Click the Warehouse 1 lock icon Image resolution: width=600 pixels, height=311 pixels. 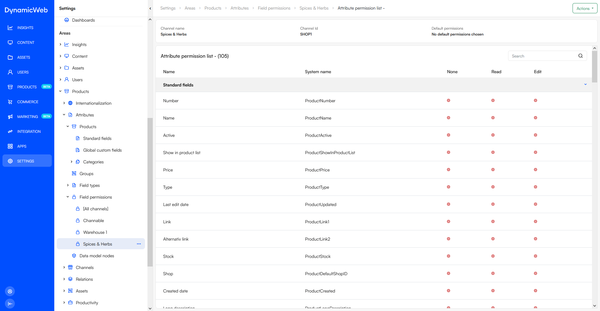pos(78,232)
